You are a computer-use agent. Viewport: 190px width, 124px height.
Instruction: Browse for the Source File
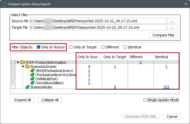pos(172,21)
